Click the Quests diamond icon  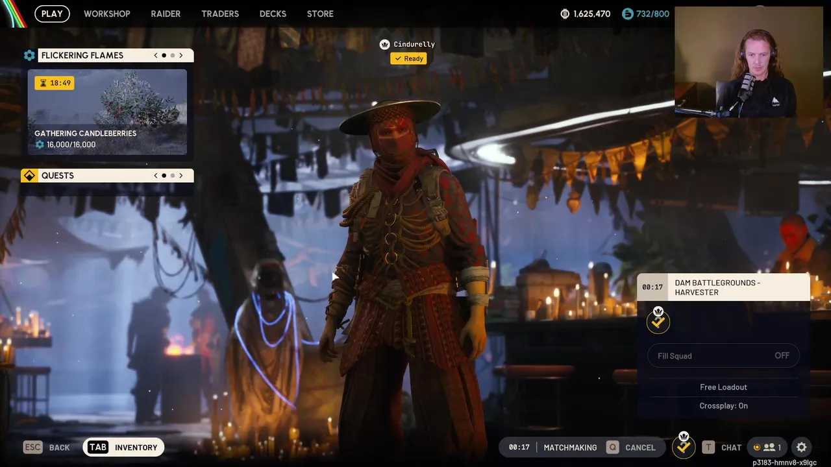(x=29, y=176)
